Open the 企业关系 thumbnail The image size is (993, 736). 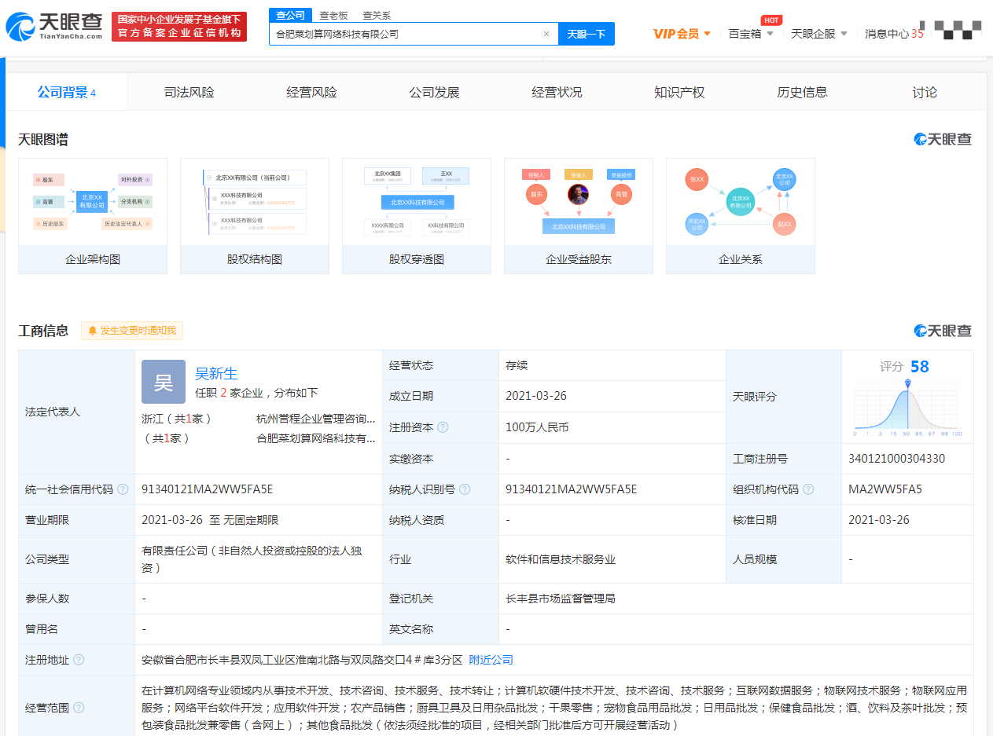[741, 216]
